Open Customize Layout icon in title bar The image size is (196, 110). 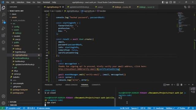(x=174, y=2)
